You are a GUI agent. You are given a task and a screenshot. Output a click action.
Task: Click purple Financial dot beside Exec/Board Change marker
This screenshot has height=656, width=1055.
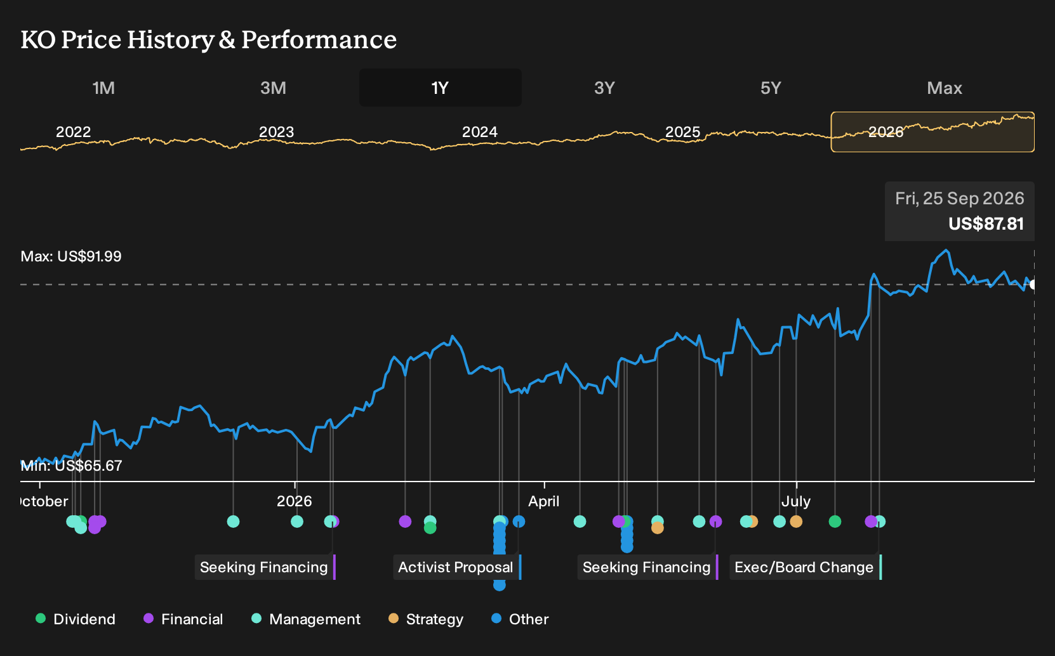click(871, 522)
